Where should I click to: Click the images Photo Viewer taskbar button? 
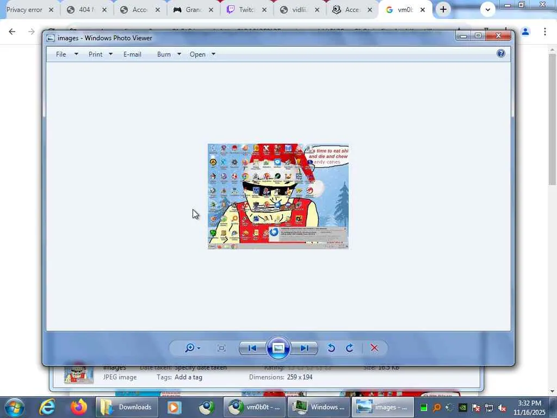click(x=382, y=407)
